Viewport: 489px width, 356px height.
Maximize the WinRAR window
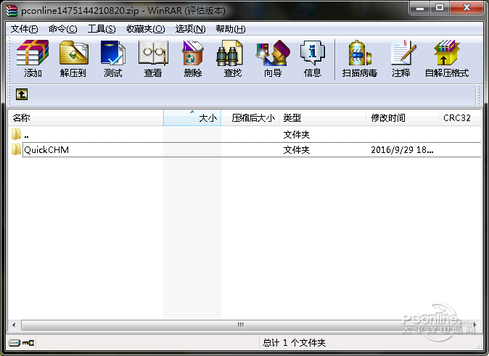440,7
